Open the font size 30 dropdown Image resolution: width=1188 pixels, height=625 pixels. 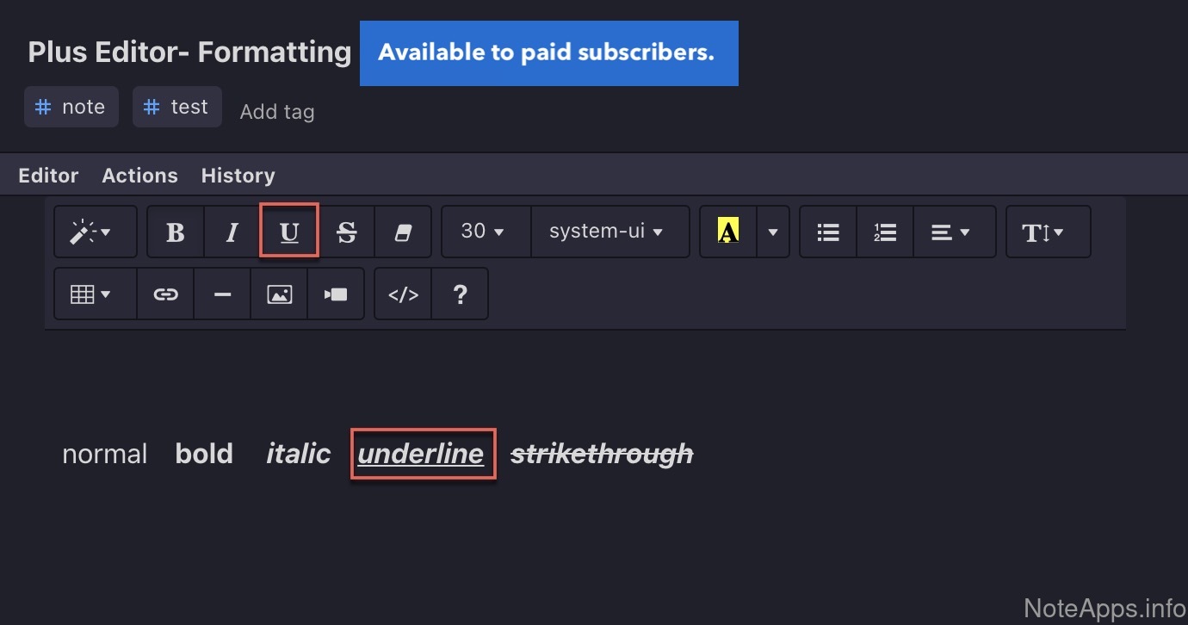tap(486, 232)
